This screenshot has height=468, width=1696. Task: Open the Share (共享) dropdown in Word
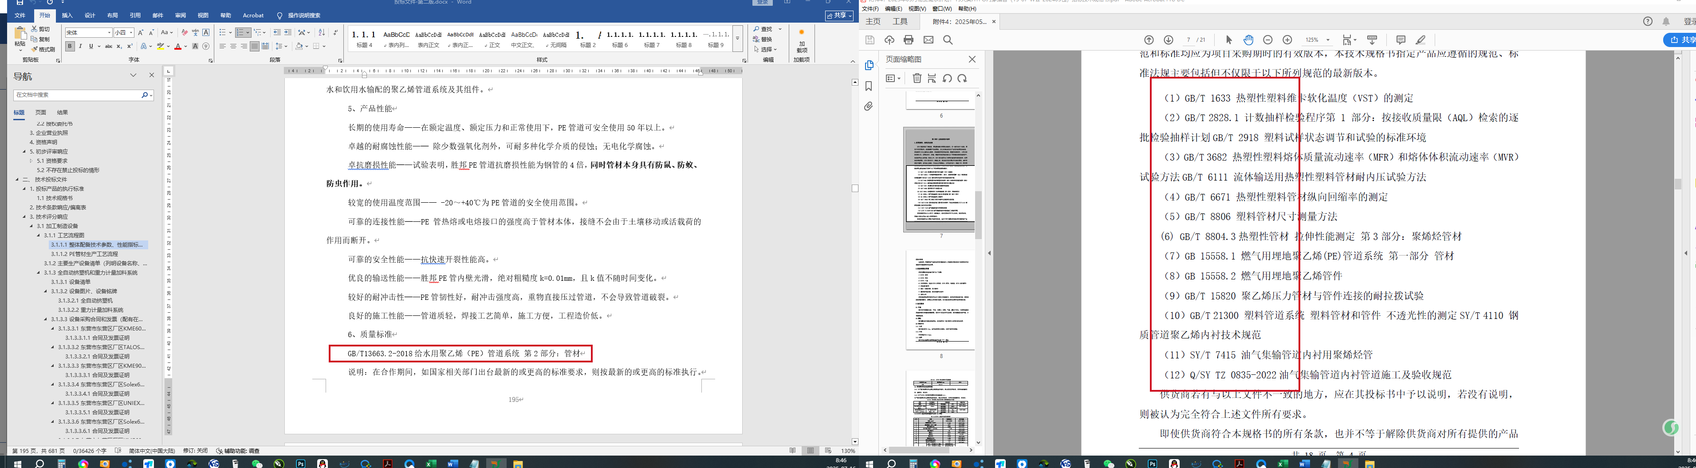point(839,16)
